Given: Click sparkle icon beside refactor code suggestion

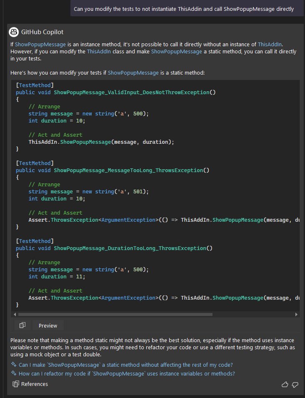Looking at the screenshot, I should pos(14,373).
